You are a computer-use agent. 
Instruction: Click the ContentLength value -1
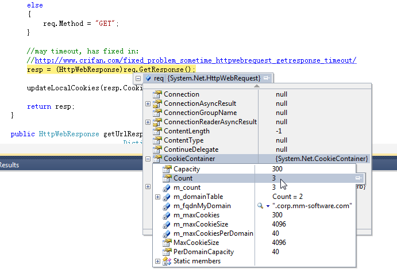[x=279, y=131]
